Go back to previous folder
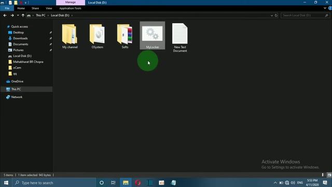Viewport: 332px width, 187px height. (x=5, y=15)
